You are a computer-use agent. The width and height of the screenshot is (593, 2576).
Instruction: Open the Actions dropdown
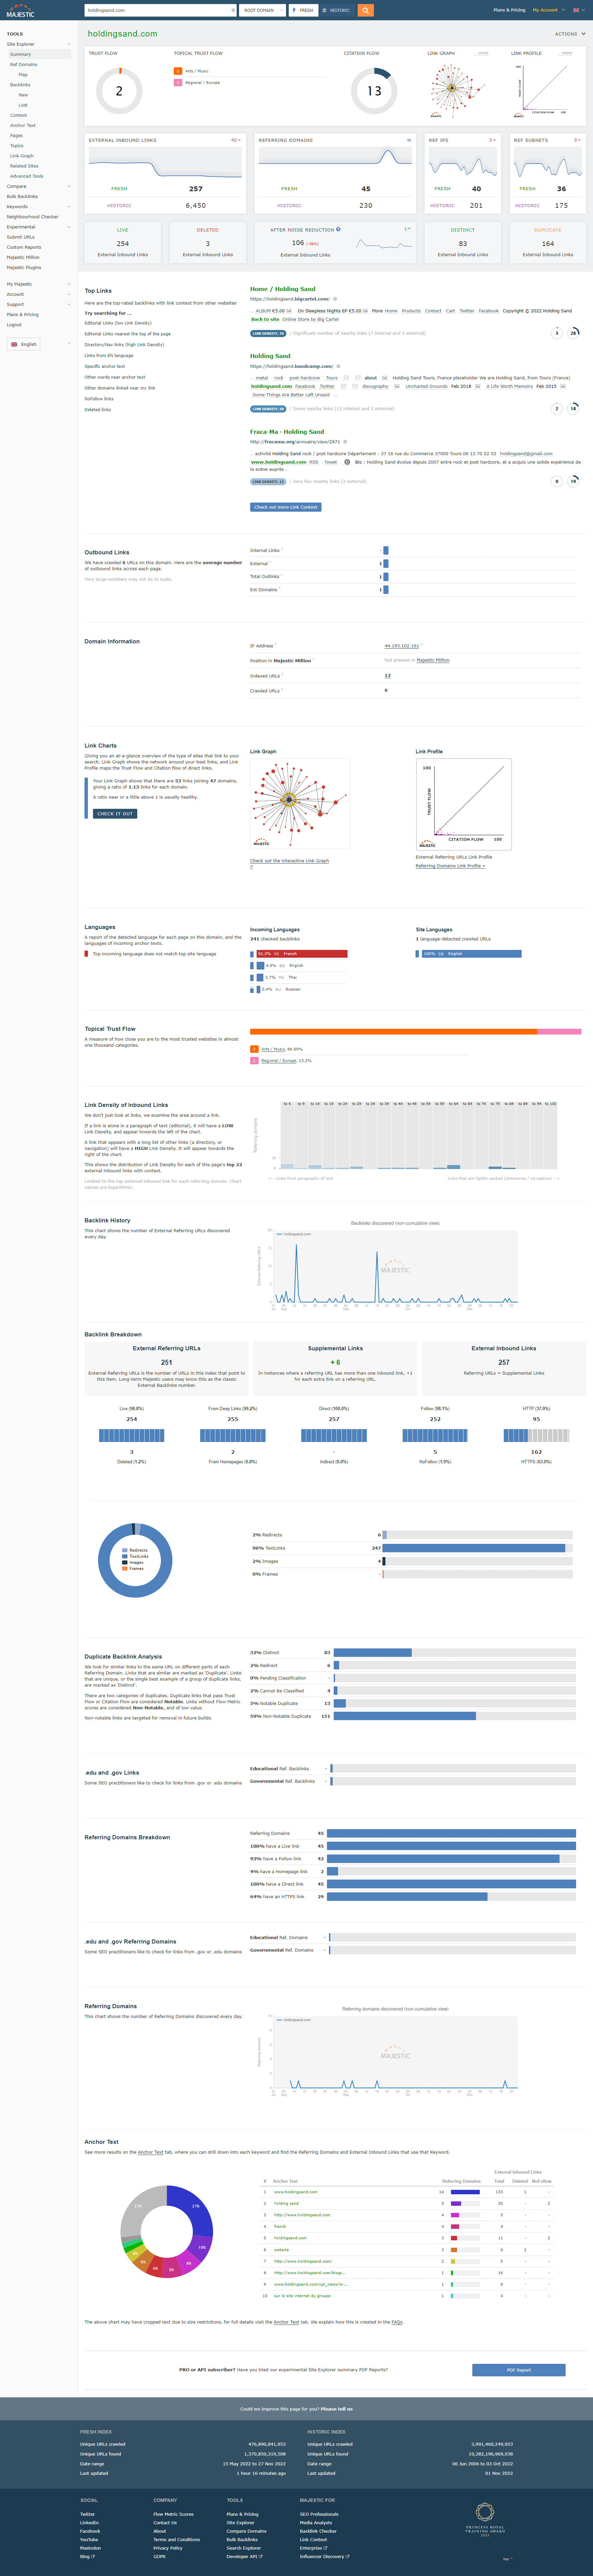[x=570, y=34]
